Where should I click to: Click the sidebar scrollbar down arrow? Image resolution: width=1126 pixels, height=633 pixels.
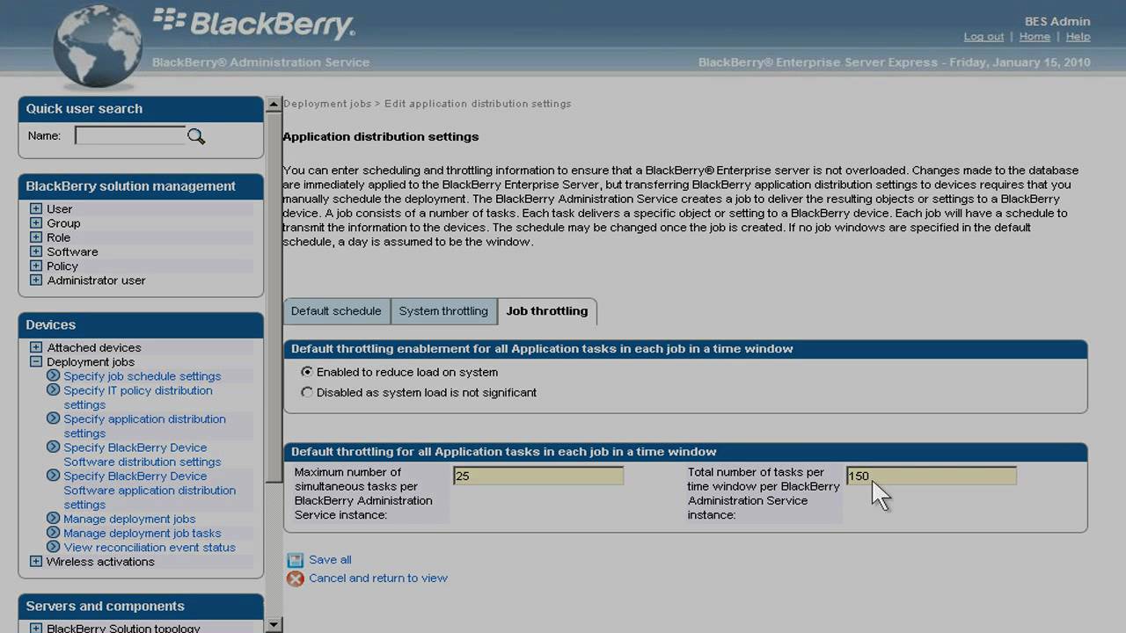[x=274, y=625]
